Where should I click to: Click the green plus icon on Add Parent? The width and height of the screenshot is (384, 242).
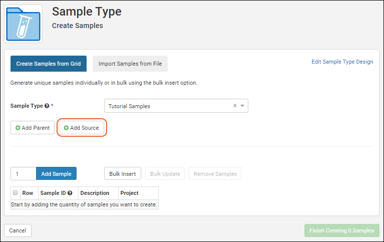click(18, 128)
